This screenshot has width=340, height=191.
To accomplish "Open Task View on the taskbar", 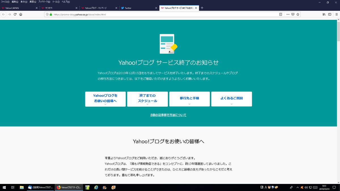I will click(x=13, y=187).
